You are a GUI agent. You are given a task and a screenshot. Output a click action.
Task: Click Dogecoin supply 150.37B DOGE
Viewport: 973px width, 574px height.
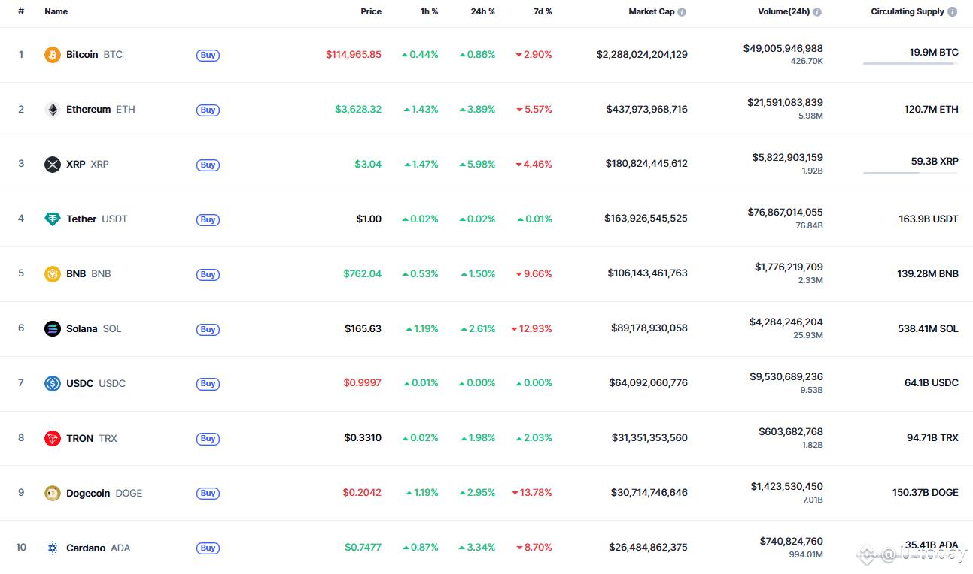926,494
